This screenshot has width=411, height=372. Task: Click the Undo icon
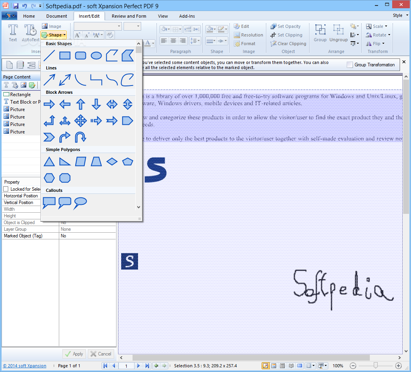coord(25,6)
